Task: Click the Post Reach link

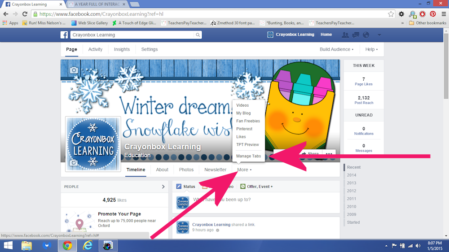Action: click(364, 103)
